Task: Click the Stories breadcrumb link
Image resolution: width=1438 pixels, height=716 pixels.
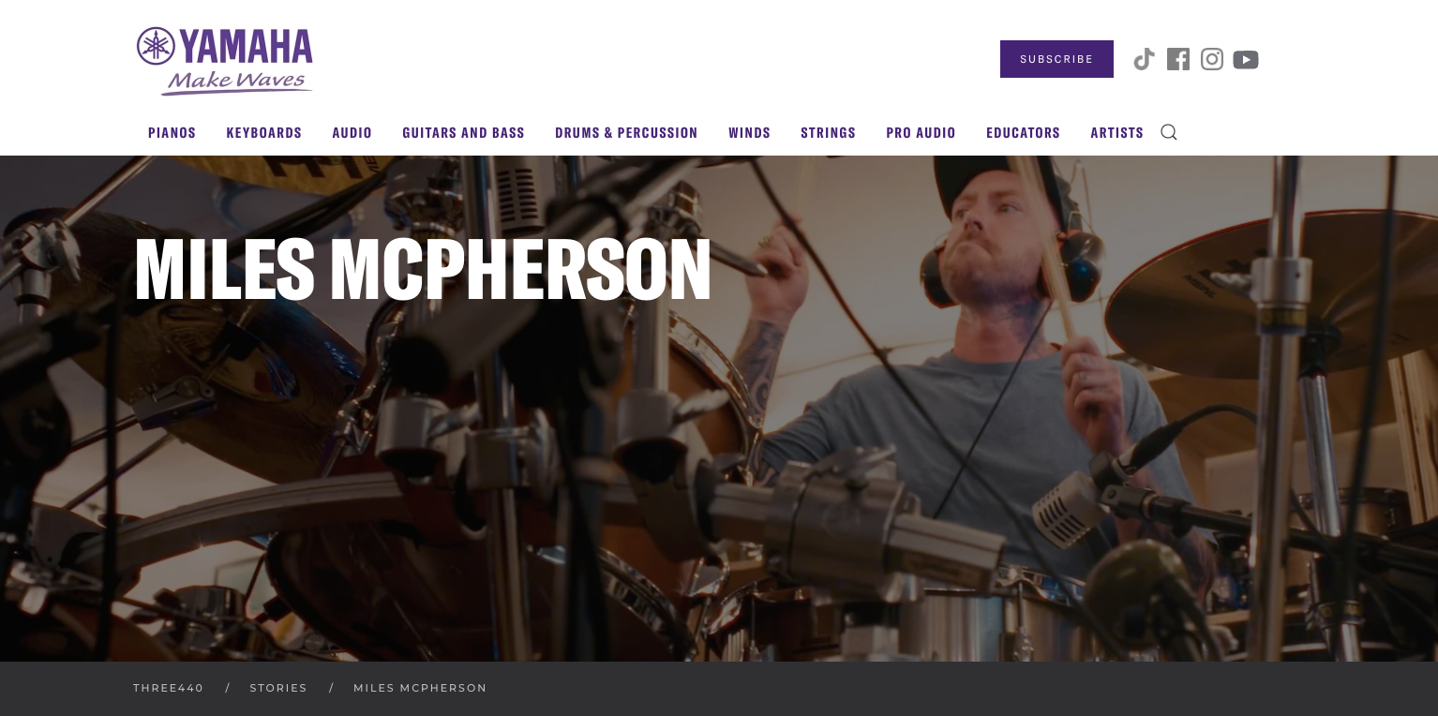Action: [x=278, y=688]
